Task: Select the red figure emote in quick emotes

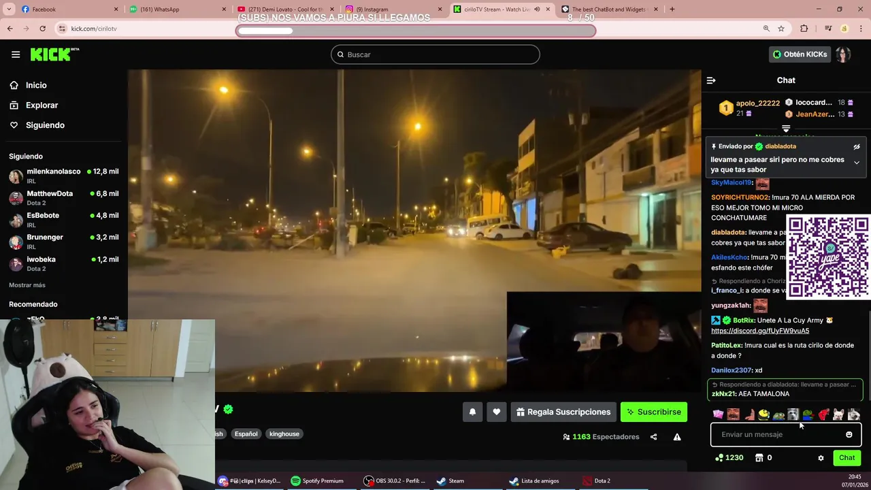Action: pos(823,414)
